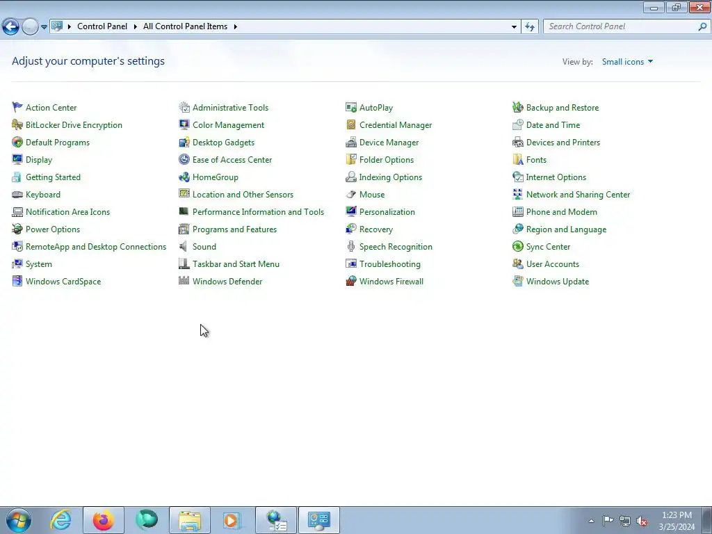Open Folder Options
712x534 pixels.
[387, 160]
